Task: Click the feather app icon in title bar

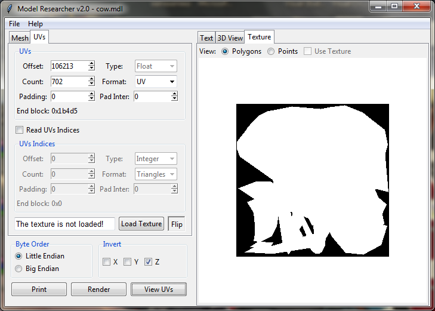Action: coord(10,8)
